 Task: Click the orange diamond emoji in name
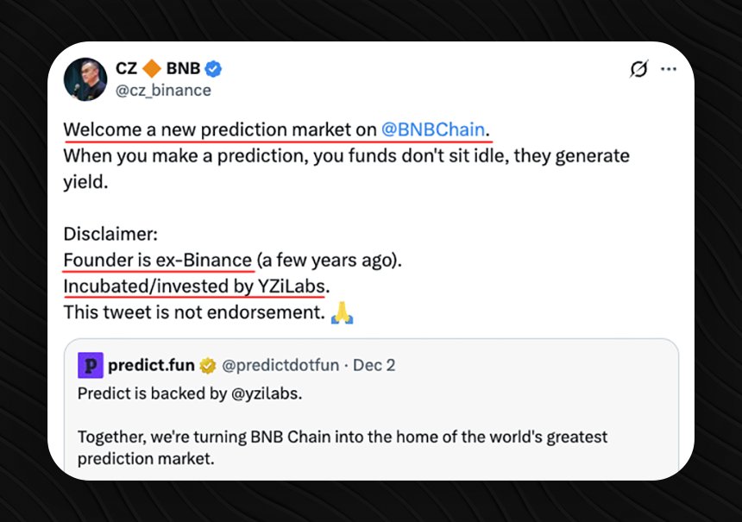click(x=152, y=70)
